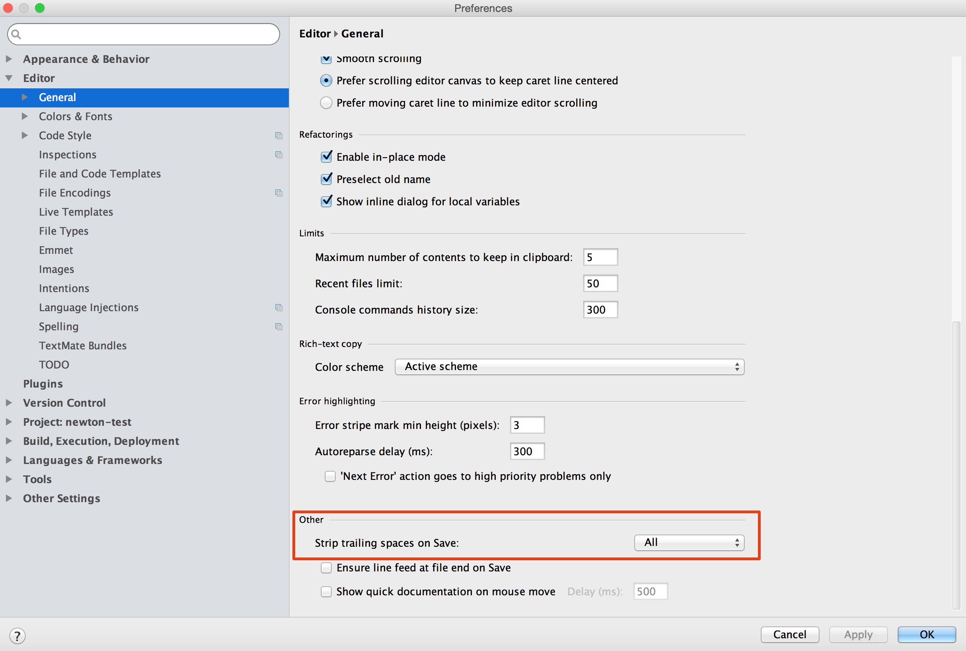Image resolution: width=966 pixels, height=651 pixels.
Task: Click the icon next to Spelling
Action: coord(279,327)
